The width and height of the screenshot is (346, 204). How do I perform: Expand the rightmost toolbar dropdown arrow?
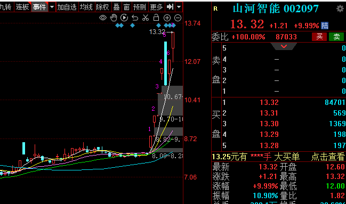coord(179,7)
